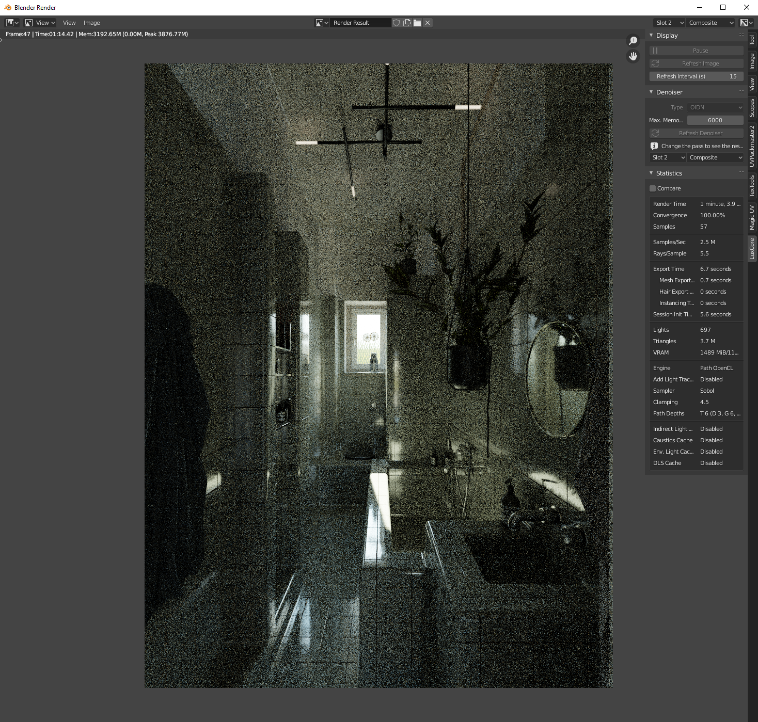
Task: Unlink the Render Result image with X icon
Action: (x=428, y=23)
